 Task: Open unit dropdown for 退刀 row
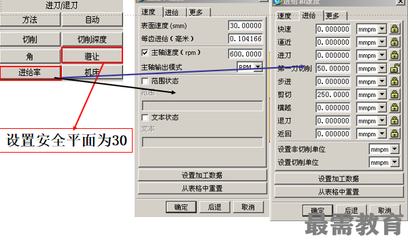382,121
